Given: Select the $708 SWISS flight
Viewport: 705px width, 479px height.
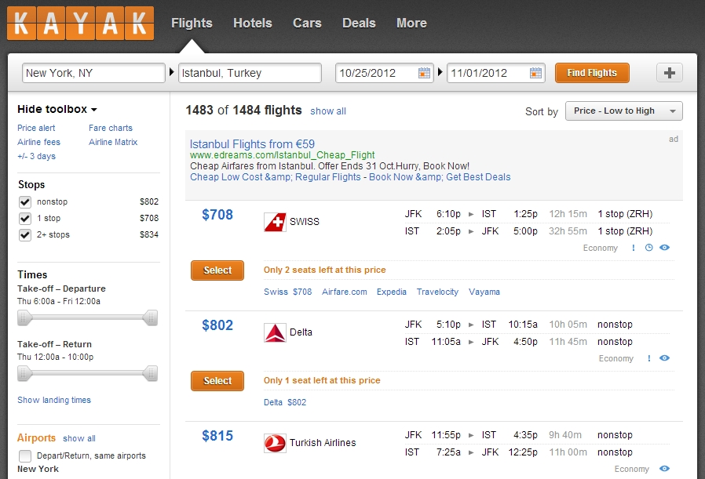Looking at the screenshot, I should coord(217,270).
